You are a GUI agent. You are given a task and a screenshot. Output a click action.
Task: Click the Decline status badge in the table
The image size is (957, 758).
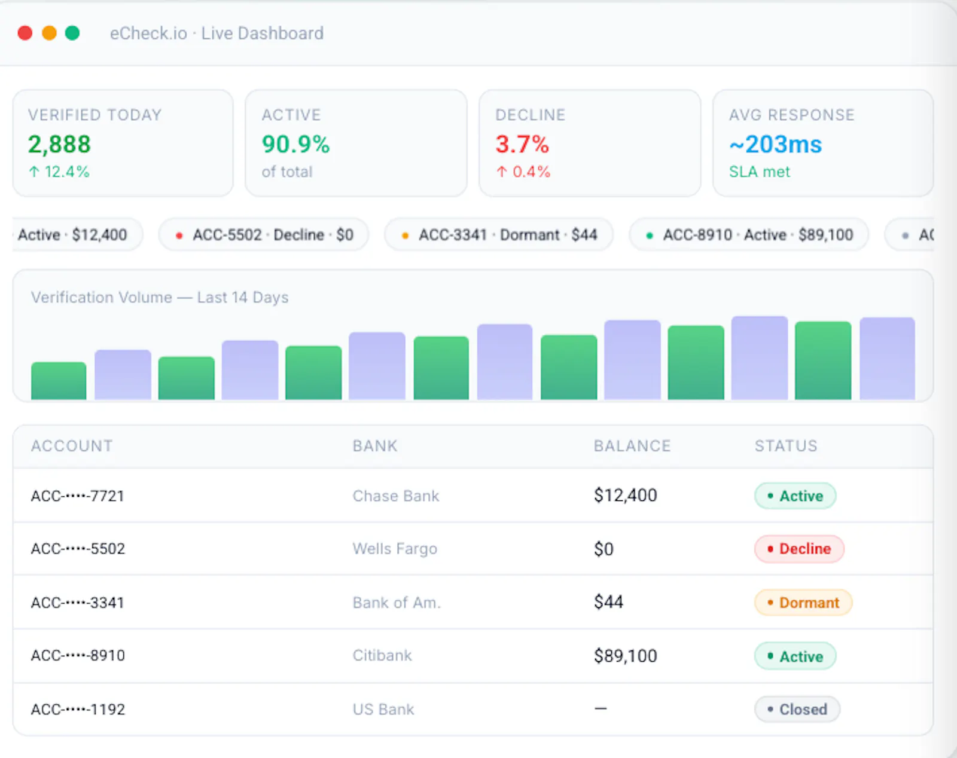pyautogui.click(x=799, y=549)
